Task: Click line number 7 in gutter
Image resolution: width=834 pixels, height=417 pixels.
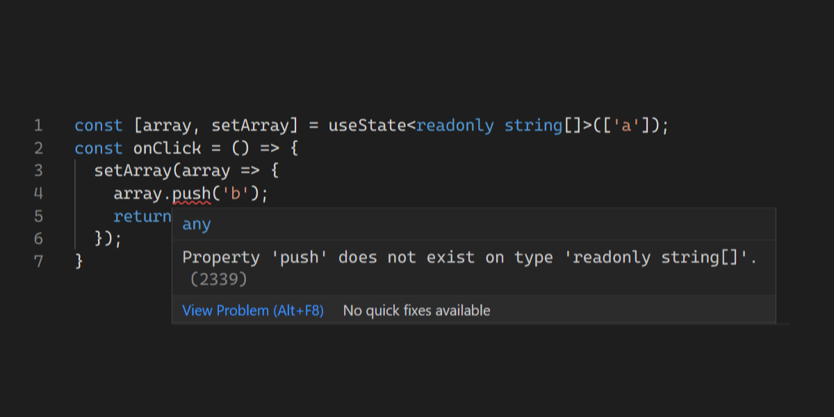Action: tap(38, 261)
